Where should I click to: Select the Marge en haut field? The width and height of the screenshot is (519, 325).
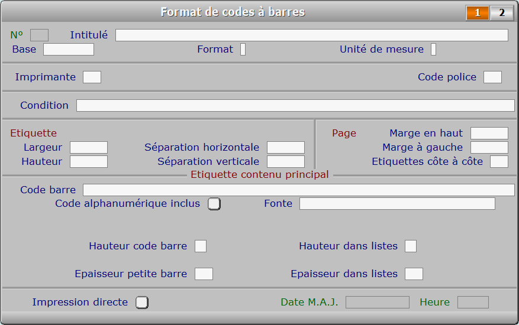[x=489, y=133]
